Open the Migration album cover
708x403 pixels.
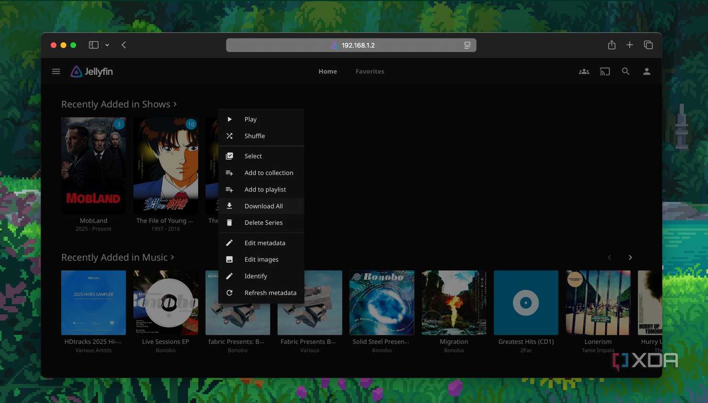pyautogui.click(x=454, y=303)
